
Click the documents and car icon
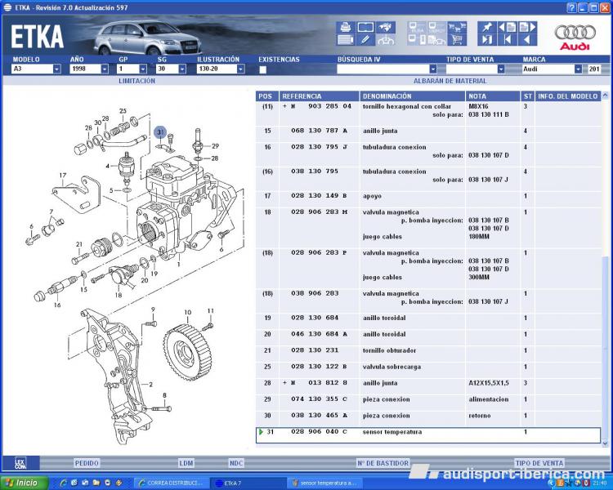436,39
